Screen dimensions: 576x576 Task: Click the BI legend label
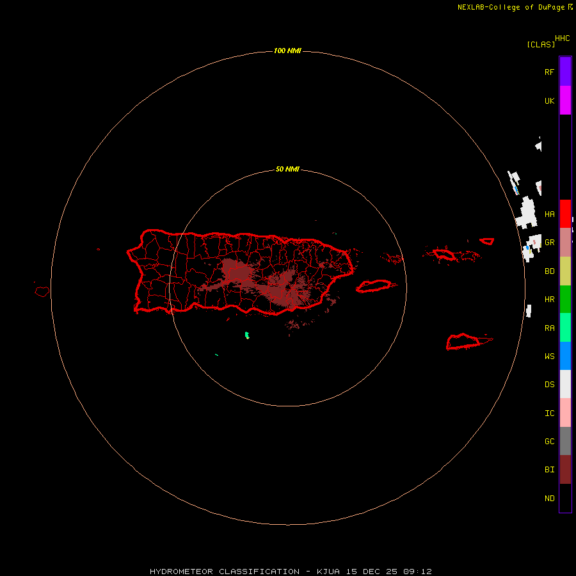(x=549, y=470)
